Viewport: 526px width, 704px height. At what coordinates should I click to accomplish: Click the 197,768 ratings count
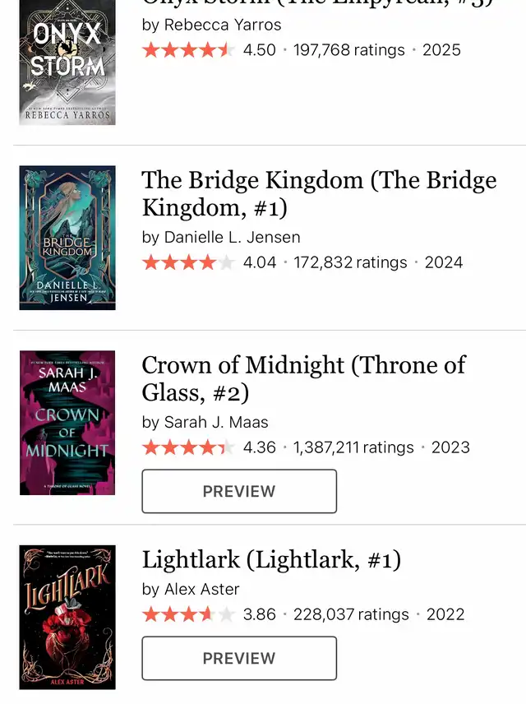(x=348, y=50)
